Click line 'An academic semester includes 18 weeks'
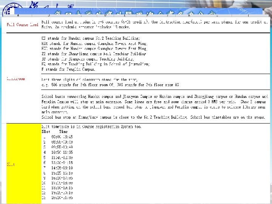This screenshot has width=272, height=204. point(93,27)
